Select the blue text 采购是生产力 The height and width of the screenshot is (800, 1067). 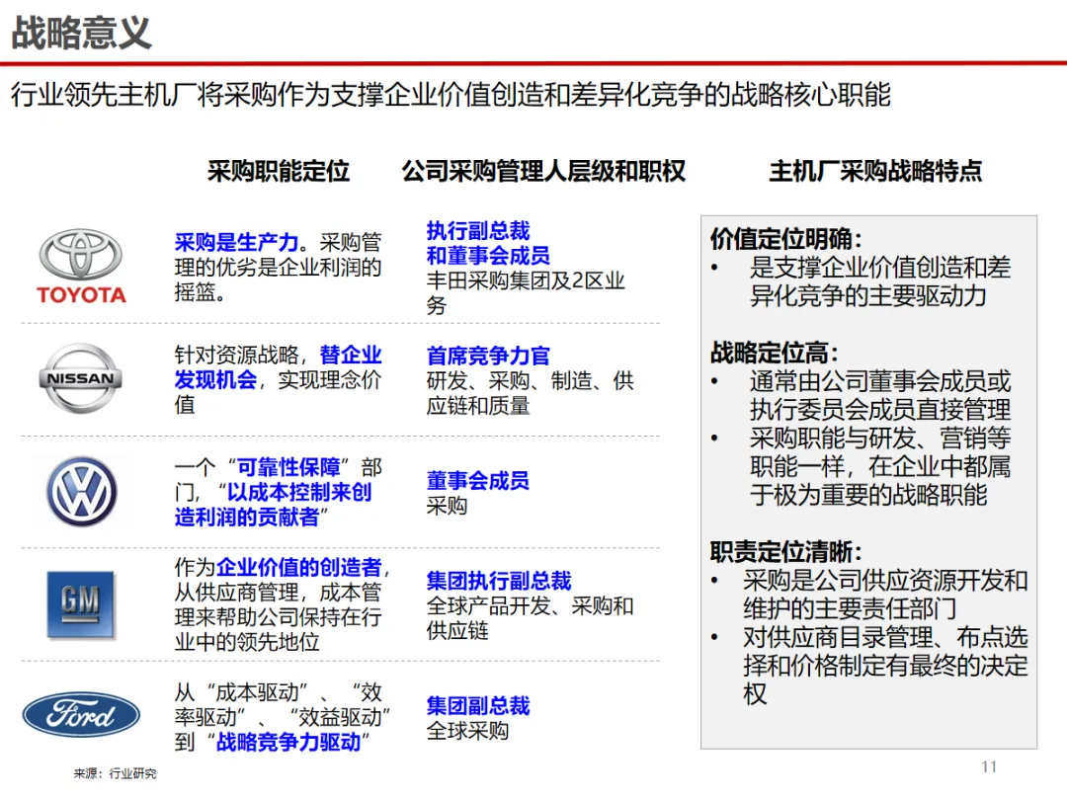[236, 242]
